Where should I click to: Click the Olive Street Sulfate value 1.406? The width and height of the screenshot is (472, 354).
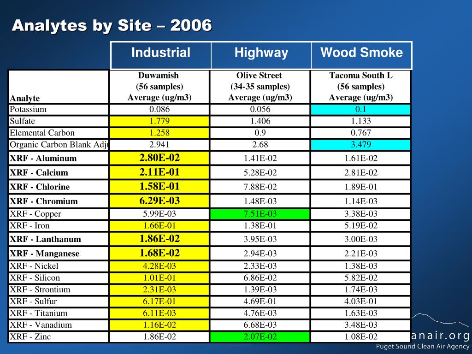coord(260,121)
